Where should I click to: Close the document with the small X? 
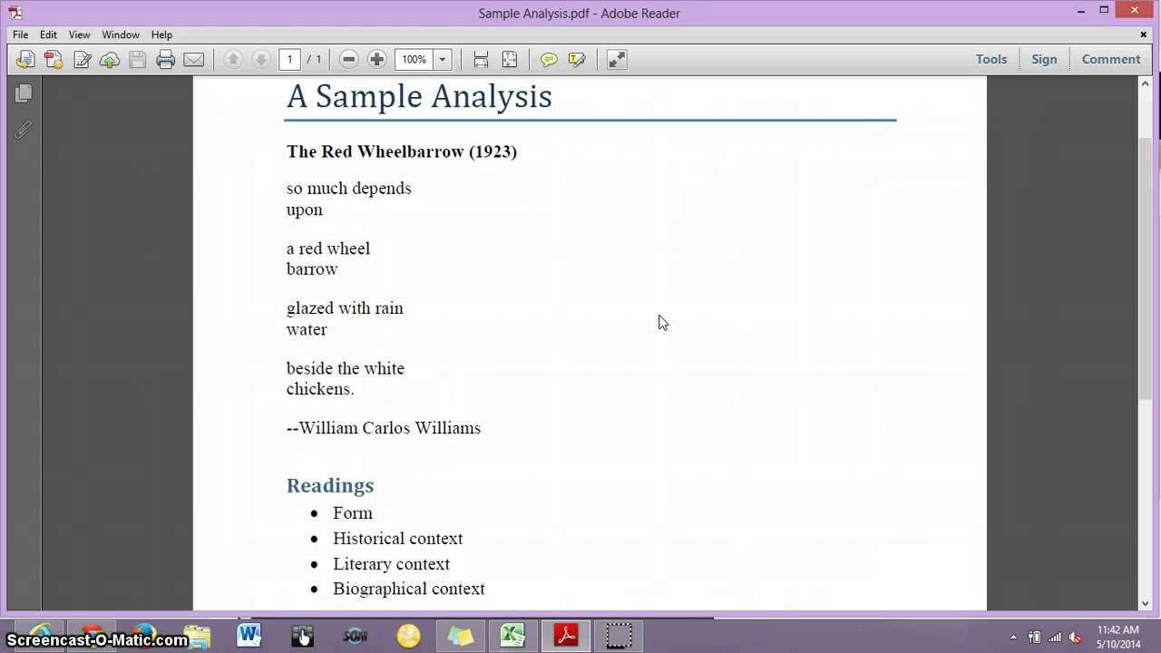click(1144, 34)
